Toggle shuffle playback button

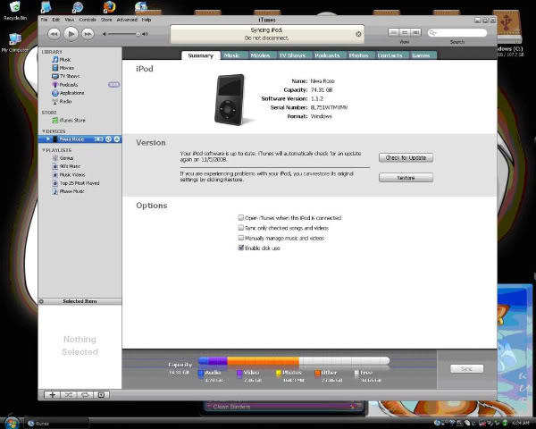(69, 395)
